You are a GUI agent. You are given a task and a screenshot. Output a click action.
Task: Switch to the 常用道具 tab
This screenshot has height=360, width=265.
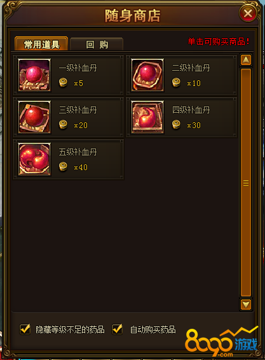pyautogui.click(x=41, y=44)
